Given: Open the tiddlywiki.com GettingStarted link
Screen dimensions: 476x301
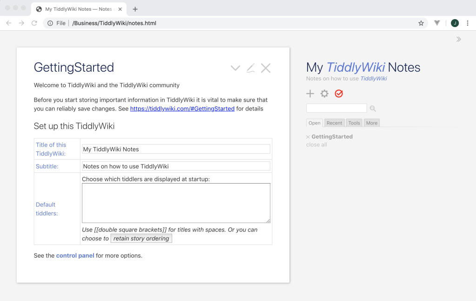Looking at the screenshot, I should [x=182, y=109].
